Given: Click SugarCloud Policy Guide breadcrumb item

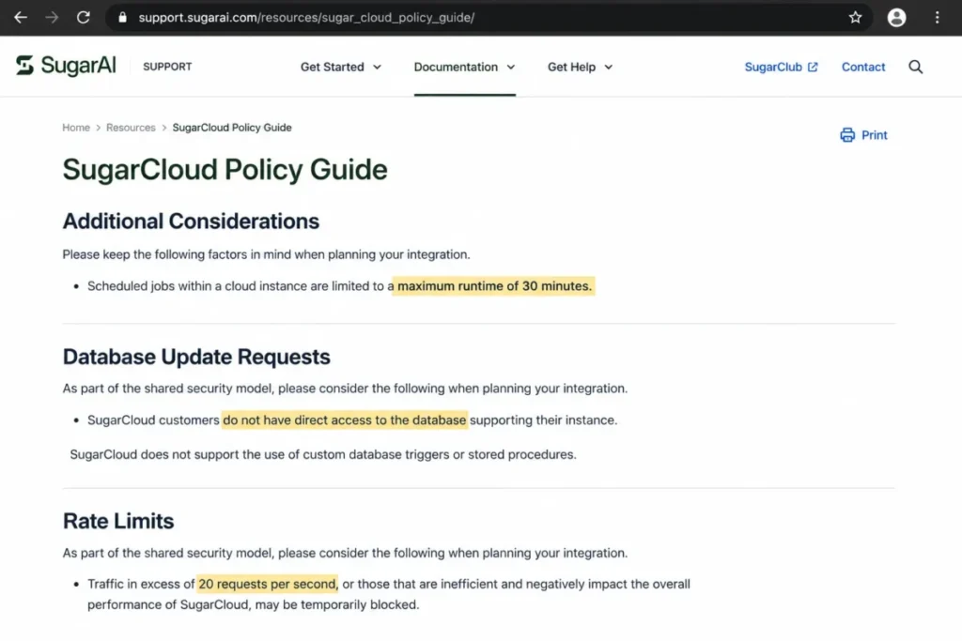Looking at the screenshot, I should [x=232, y=128].
